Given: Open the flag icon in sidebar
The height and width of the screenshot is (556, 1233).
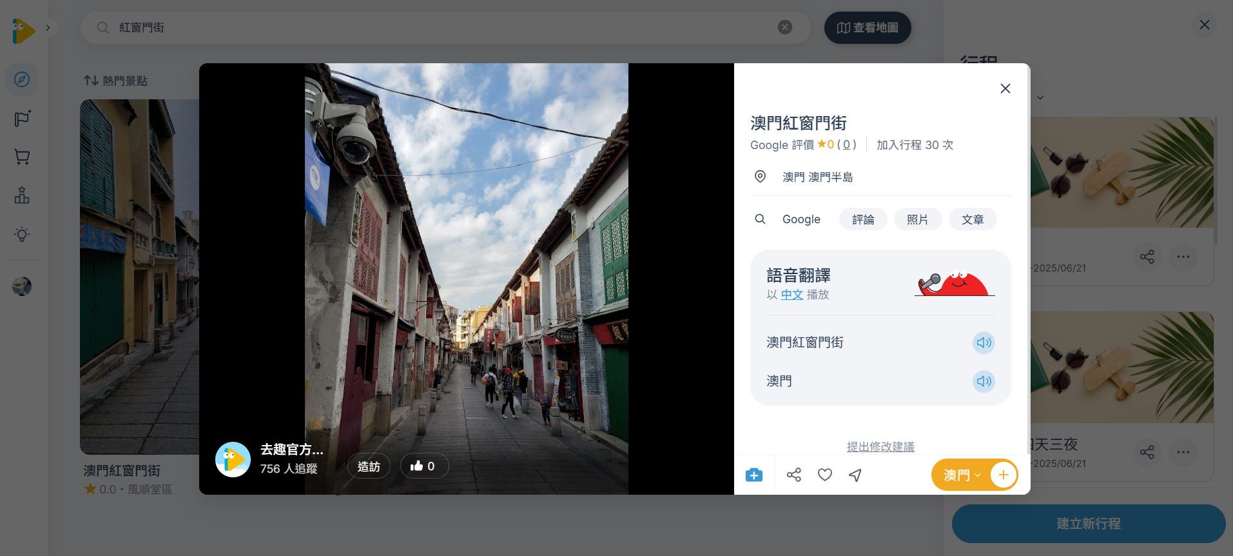Looking at the screenshot, I should click(22, 119).
